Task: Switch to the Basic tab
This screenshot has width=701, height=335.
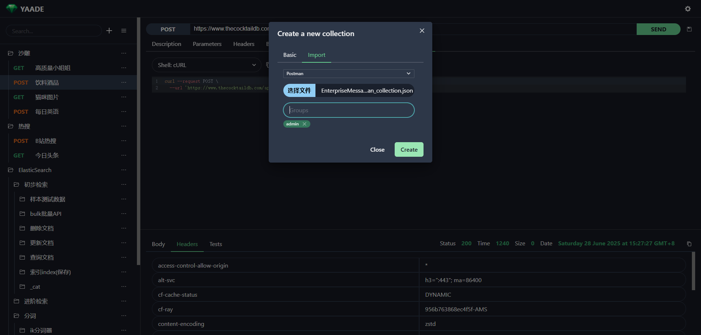Action: [x=290, y=55]
